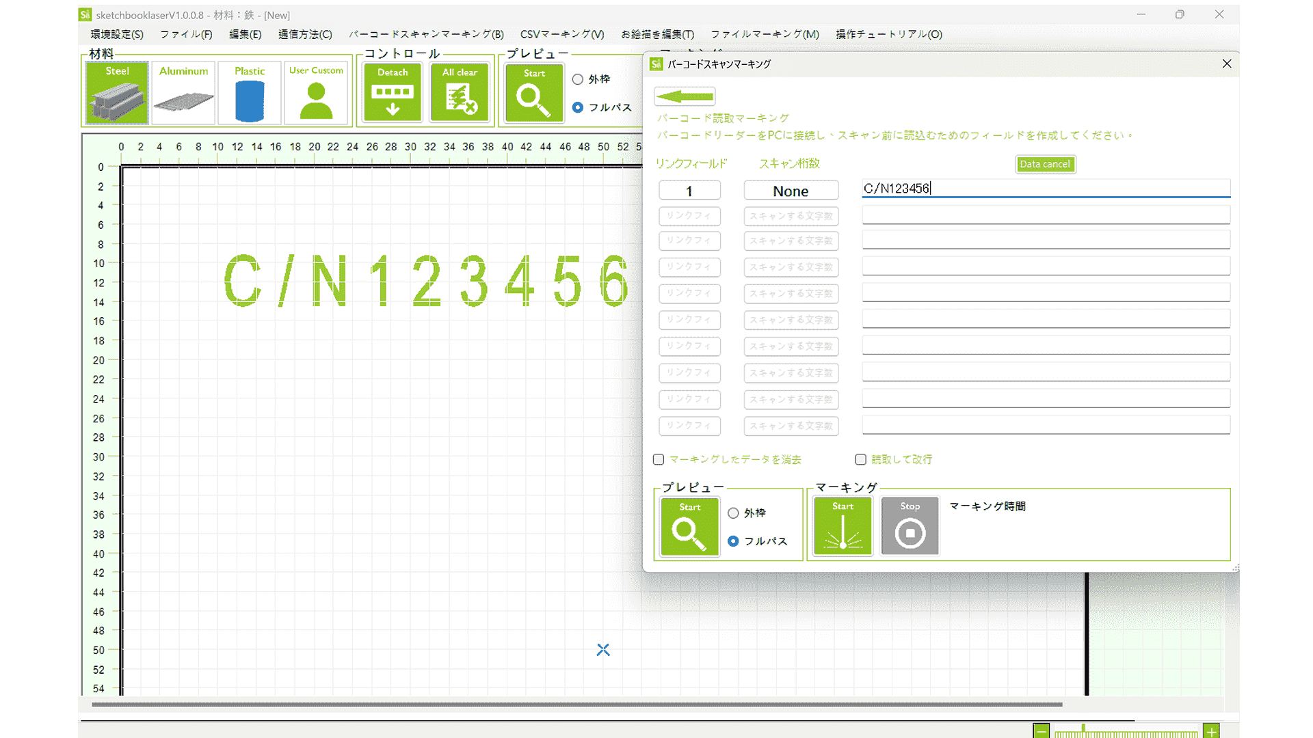The image size is (1313, 738).
Task: Click the All clear control button
Action: click(x=460, y=92)
